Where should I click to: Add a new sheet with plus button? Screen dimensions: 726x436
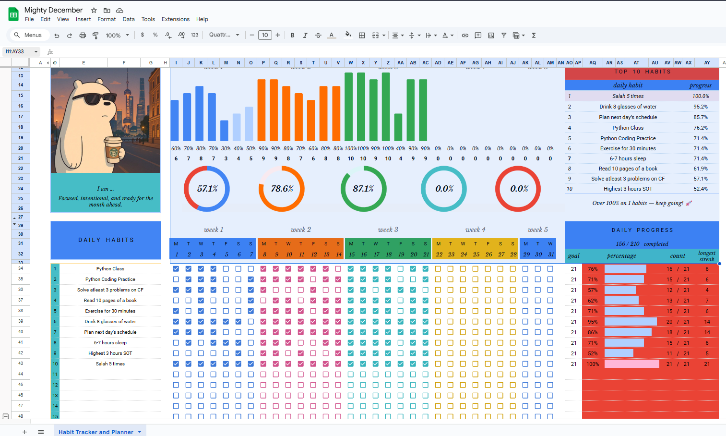pos(24,432)
